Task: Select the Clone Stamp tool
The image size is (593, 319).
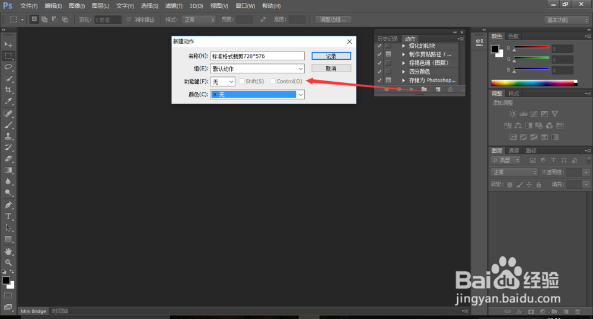Action: 8,136
